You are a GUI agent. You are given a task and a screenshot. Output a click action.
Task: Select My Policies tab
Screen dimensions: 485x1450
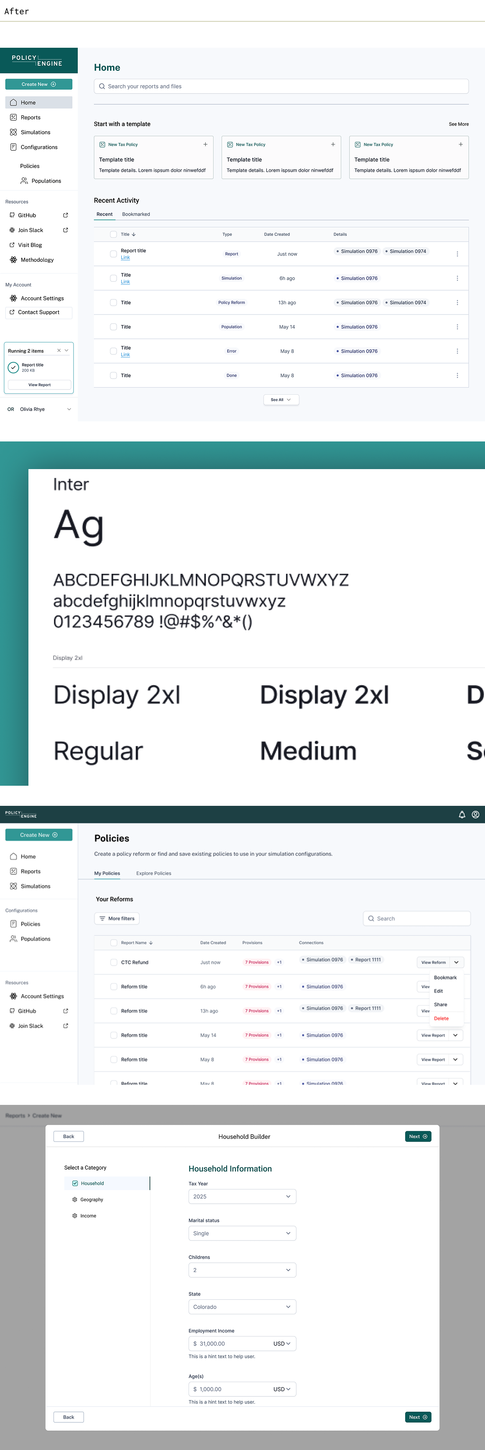(107, 873)
